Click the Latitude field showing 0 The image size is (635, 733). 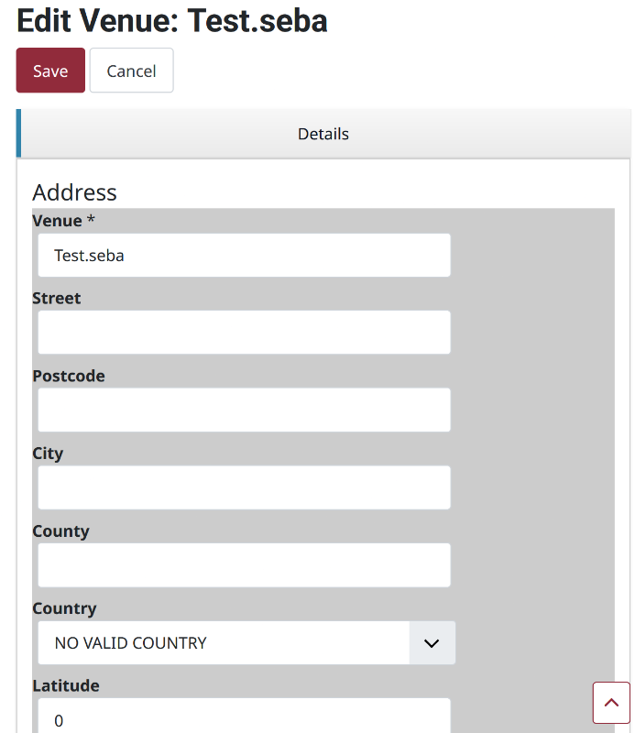pyautogui.click(x=244, y=717)
